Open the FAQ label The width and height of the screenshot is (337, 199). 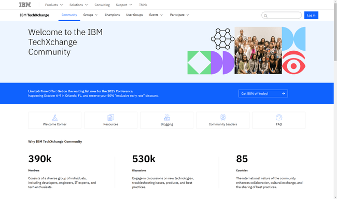[279, 124]
